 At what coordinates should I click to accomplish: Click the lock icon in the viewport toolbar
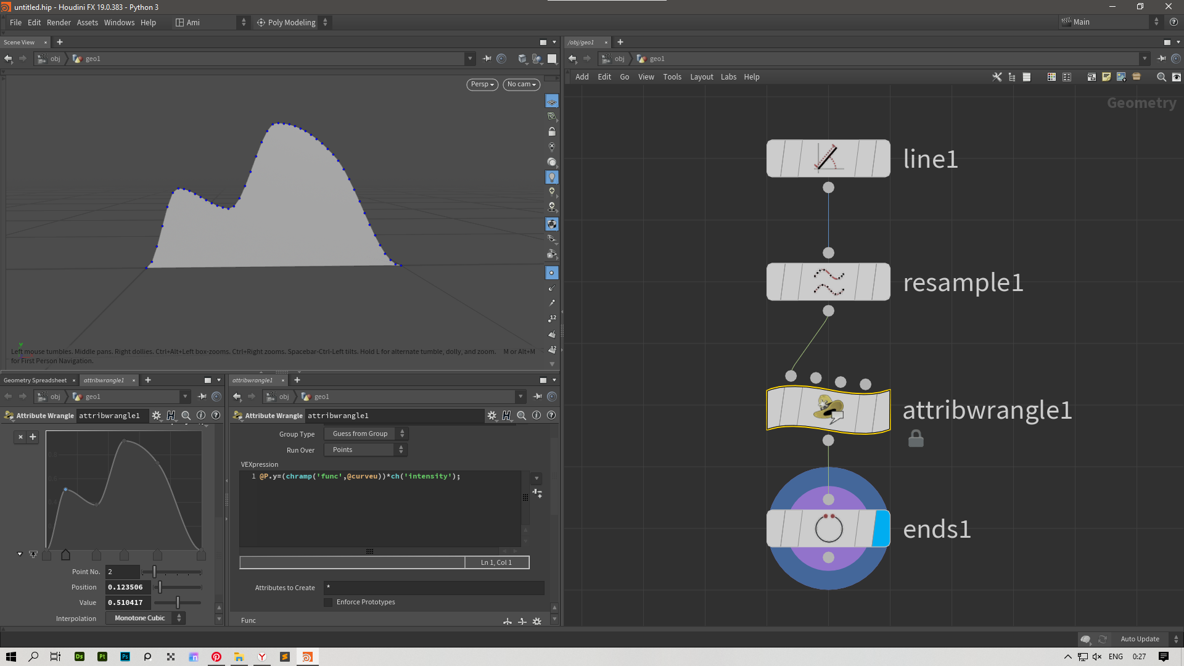pos(552,131)
